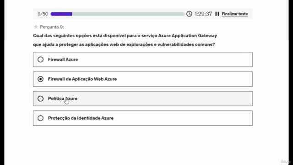Click the 9/50 question counter
The width and height of the screenshot is (293, 165).
pos(43,14)
